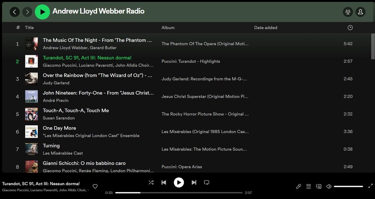
Task: Sort tracks by the duration clock icon
Action: [x=350, y=28]
